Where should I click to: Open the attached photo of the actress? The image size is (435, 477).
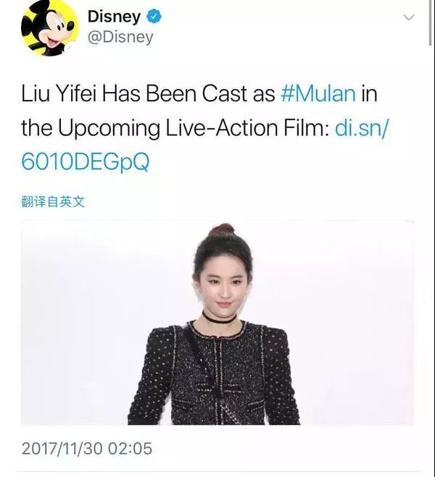click(217, 322)
